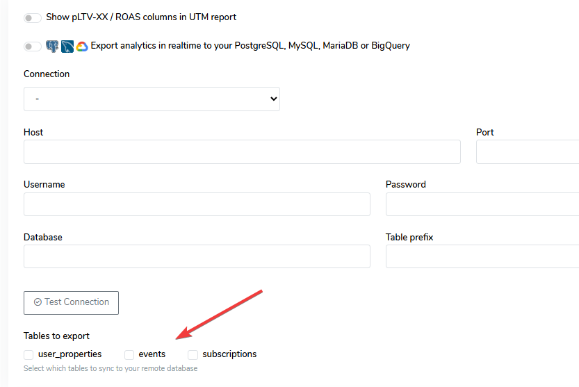Image resolution: width=579 pixels, height=387 pixels.
Task: Tick the subscriptions table checkbox
Action: (193, 355)
